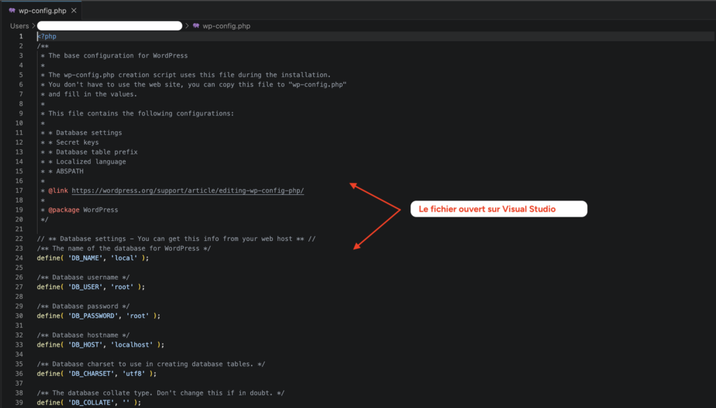
Task: Click the 'Database settings - You can get' comment
Action: click(176, 239)
